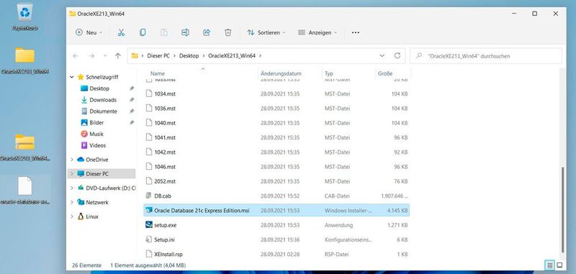
Task: Expand the OneDrive tree node
Action: (x=71, y=160)
